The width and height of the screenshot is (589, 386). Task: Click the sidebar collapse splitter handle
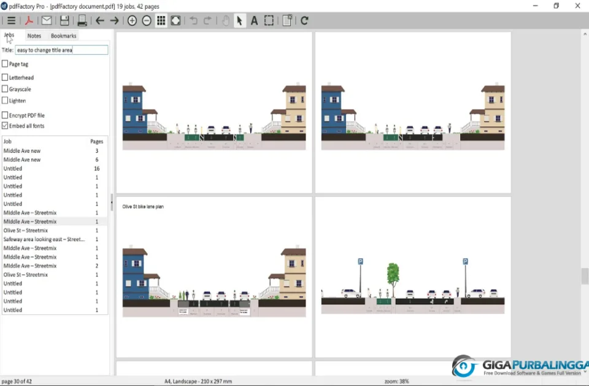[x=112, y=203]
